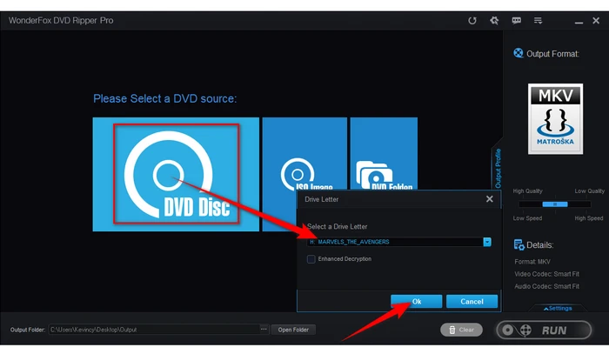Screen dimensions: 609x354
Task: Click the 'Audio Codec: Smart Fit' text
Action: pos(547,286)
